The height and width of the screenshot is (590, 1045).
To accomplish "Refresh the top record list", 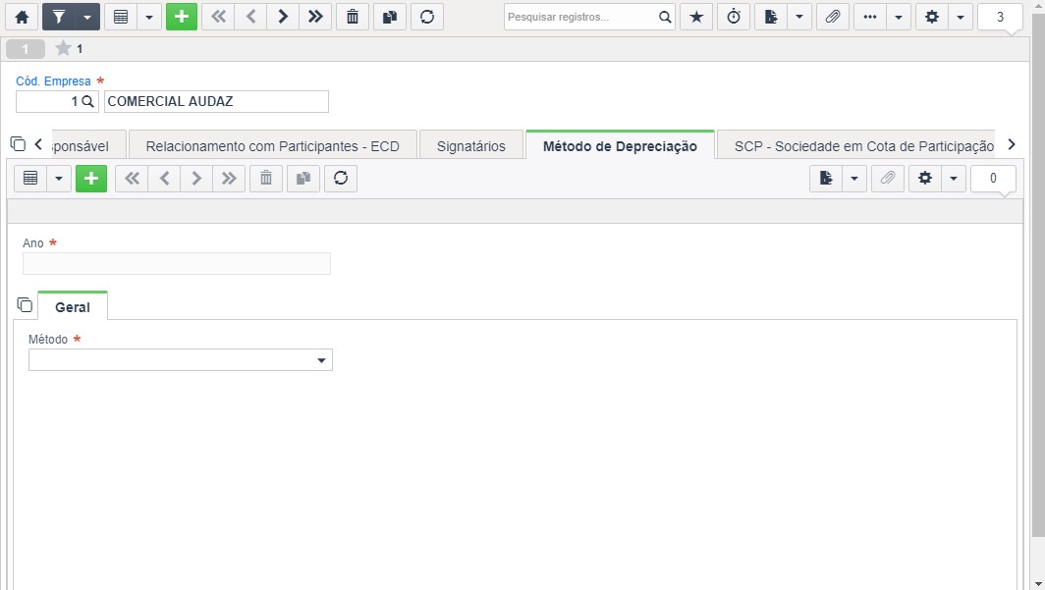I will 427,18.
